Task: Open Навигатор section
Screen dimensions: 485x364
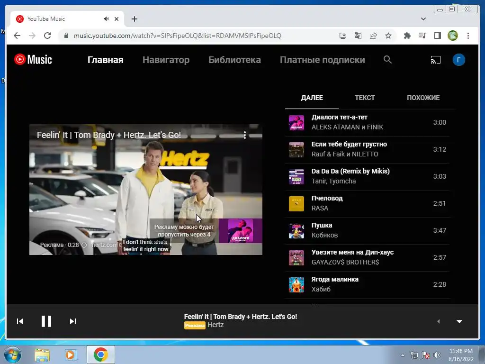Action: [166, 60]
